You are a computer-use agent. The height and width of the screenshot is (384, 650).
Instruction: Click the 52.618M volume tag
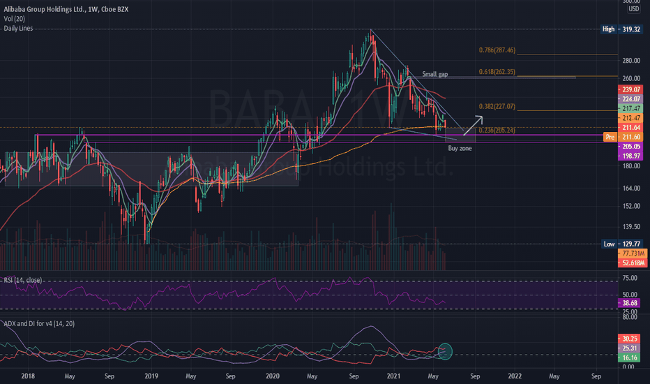632,263
